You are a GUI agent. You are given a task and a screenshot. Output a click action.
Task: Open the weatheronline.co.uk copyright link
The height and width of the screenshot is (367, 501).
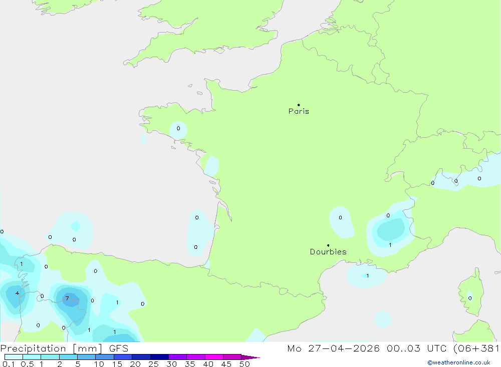click(459, 362)
